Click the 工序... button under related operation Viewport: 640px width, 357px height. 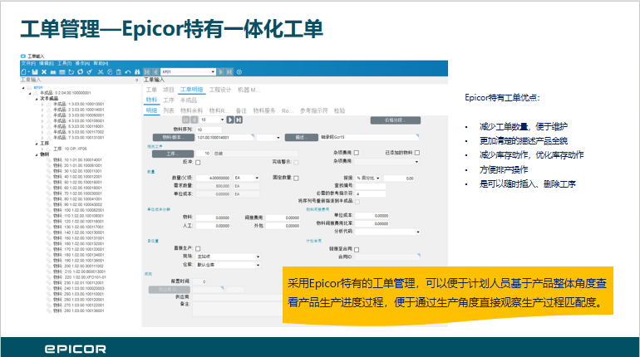coord(173,154)
